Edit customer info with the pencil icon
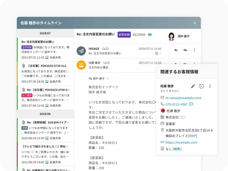The height and width of the screenshot is (171, 228). click(x=193, y=86)
